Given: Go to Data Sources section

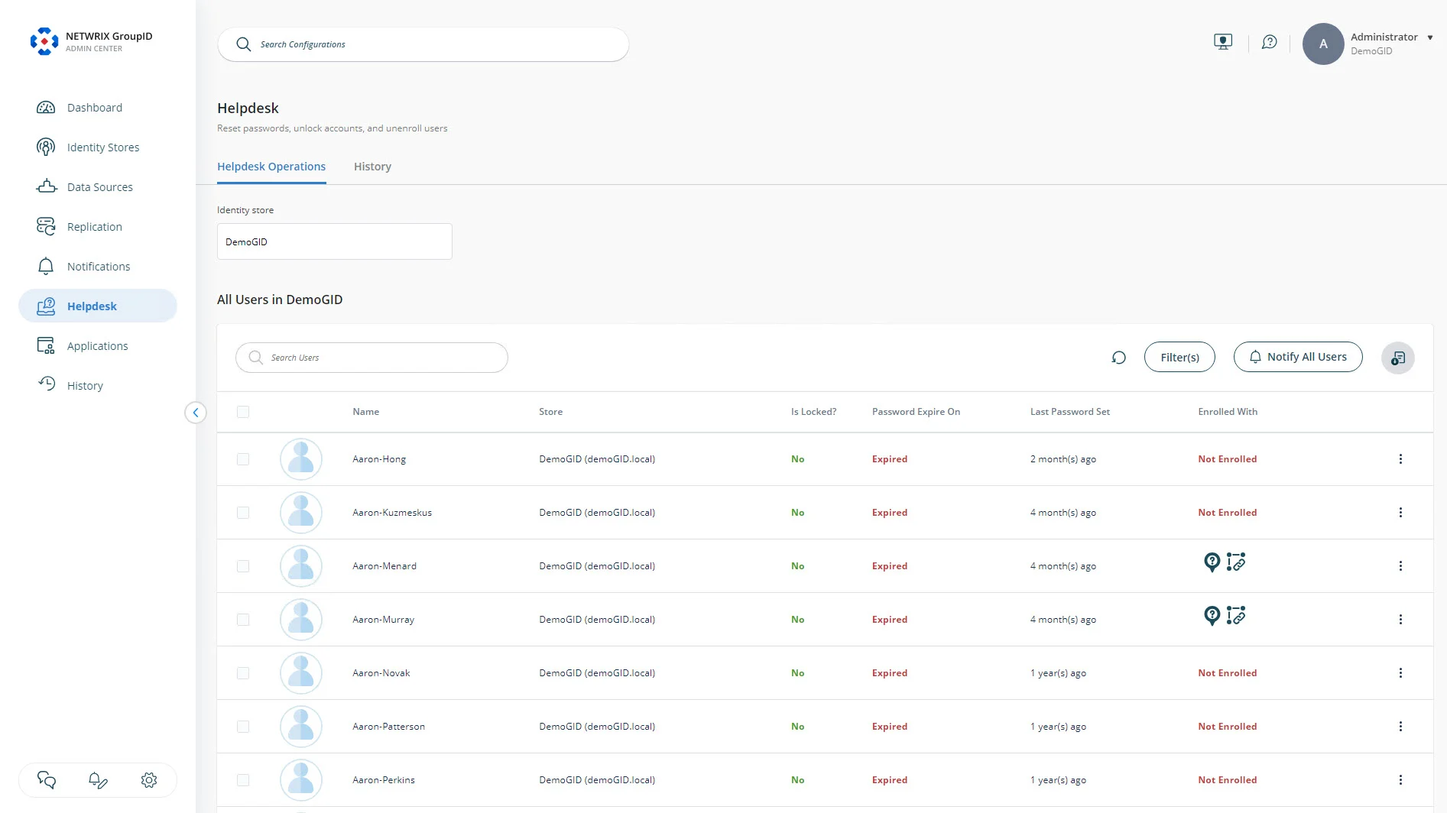Looking at the screenshot, I should click(98, 187).
